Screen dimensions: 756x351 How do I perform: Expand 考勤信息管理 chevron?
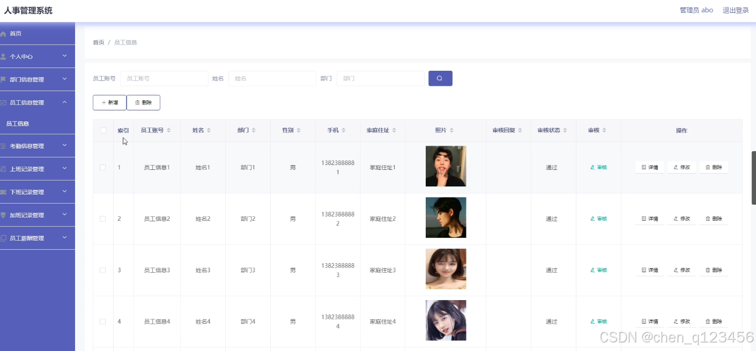tap(64, 145)
